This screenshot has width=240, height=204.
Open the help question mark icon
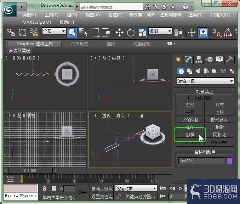click(185, 7)
